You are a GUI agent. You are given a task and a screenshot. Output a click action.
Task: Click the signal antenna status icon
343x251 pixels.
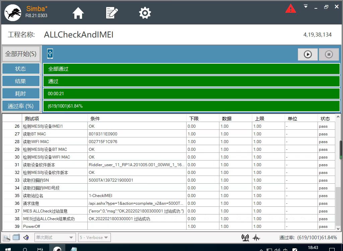click(245, 238)
